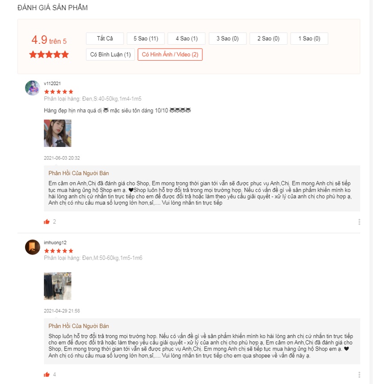Image resolution: width=384 pixels, height=384 pixels.
Task: Click imhuong12's profile avatar
Action: pos(33,247)
